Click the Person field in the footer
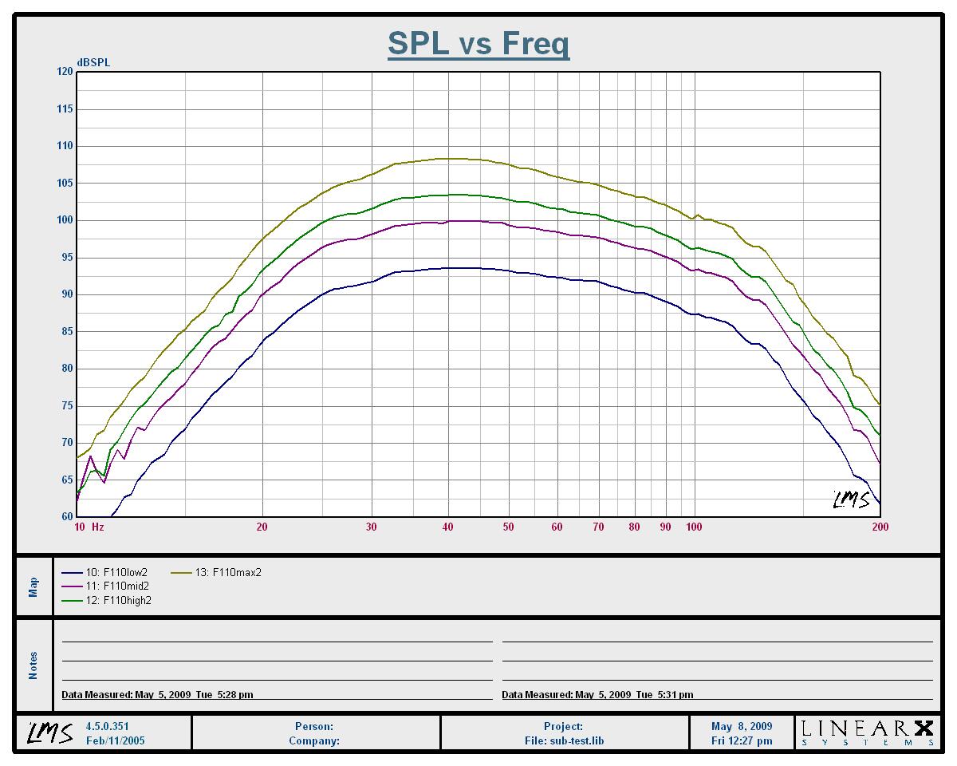 (314, 726)
